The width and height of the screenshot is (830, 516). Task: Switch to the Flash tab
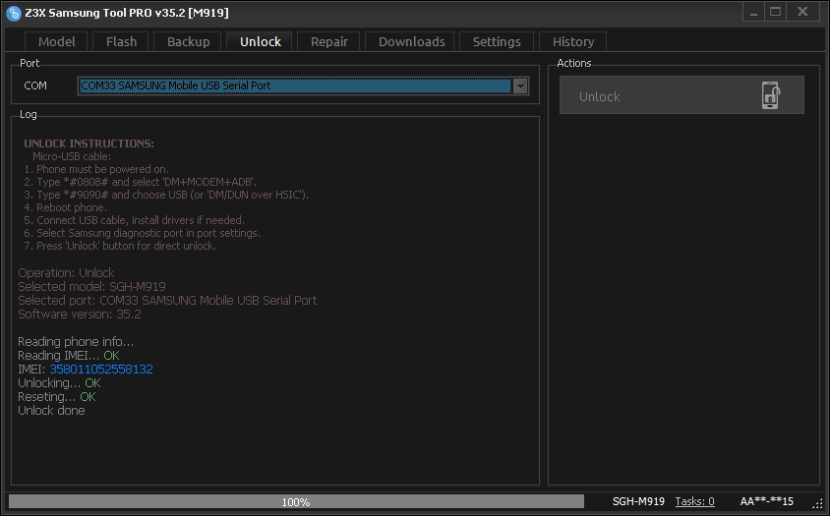[x=121, y=42]
